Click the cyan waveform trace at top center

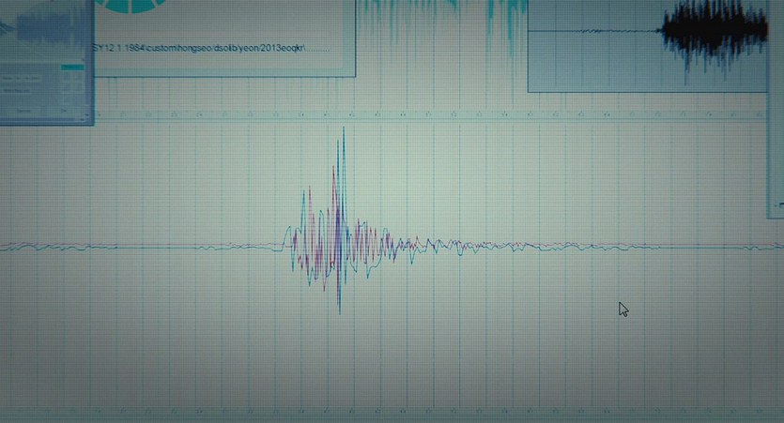pyautogui.click(x=441, y=19)
